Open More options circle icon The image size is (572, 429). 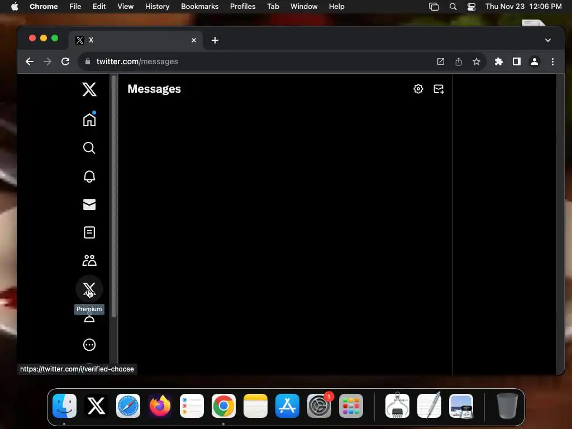pos(89,345)
